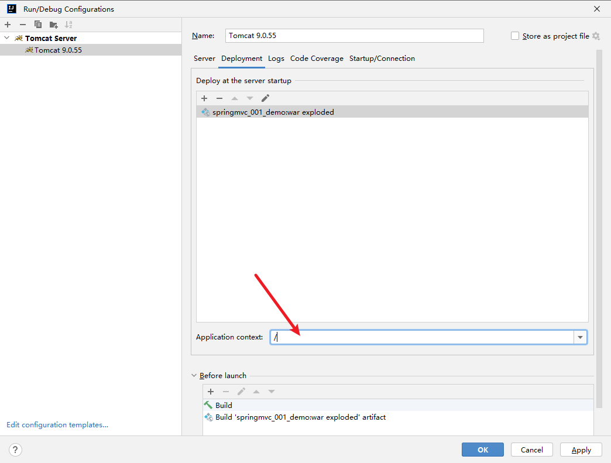Move Before launch task up
611x463 pixels.
256,391
